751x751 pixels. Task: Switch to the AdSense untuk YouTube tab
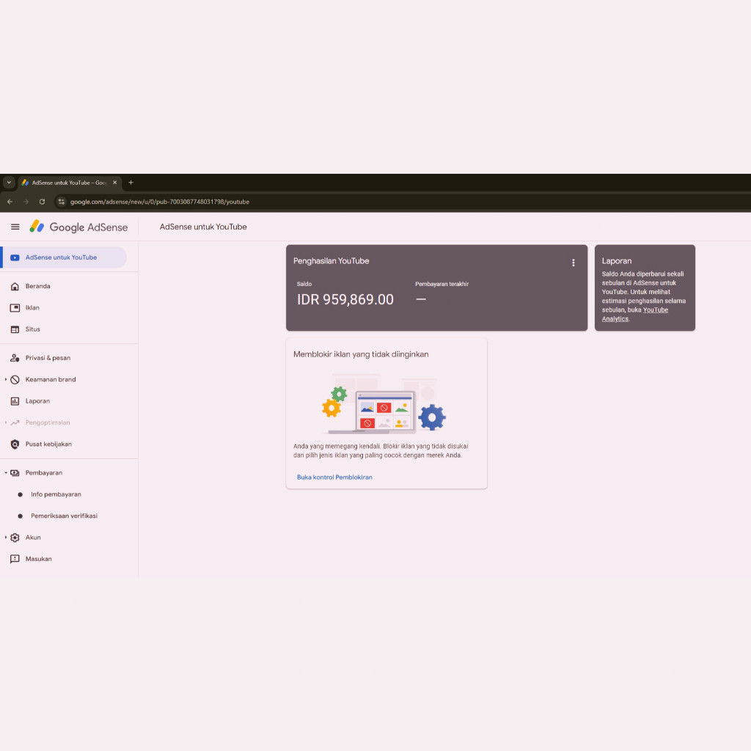[70, 183]
